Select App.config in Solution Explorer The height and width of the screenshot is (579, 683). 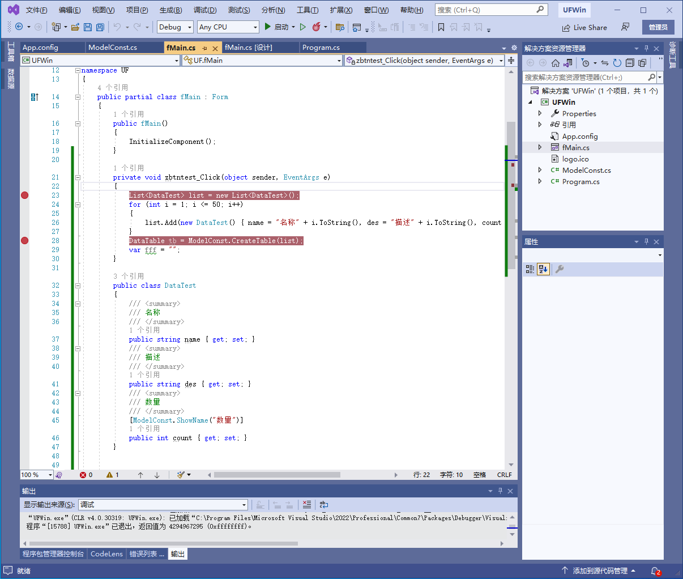coord(580,136)
